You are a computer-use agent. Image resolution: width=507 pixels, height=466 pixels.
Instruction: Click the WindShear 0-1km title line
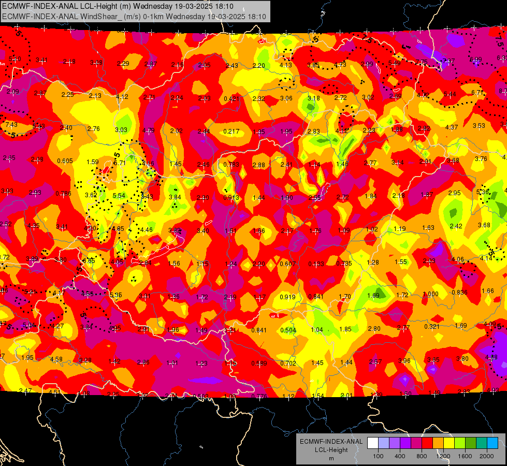coord(134,17)
